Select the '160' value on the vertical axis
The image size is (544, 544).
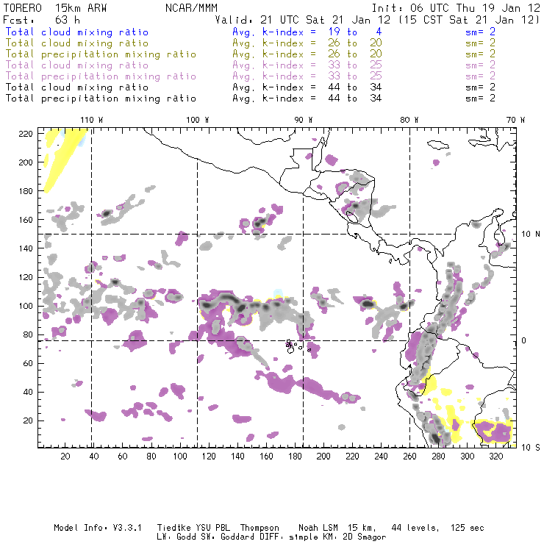pyautogui.click(x=26, y=220)
